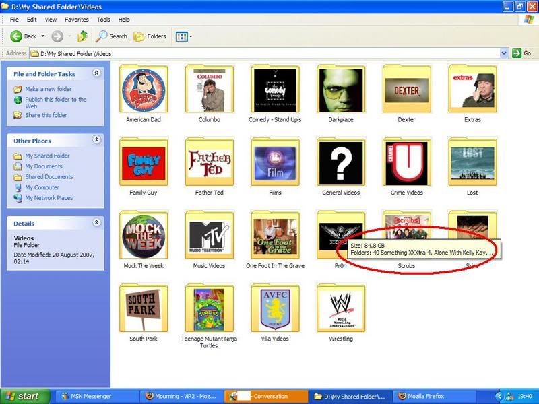Switch to the Conversation taskbar button
539x404 pixels.
[266, 396]
